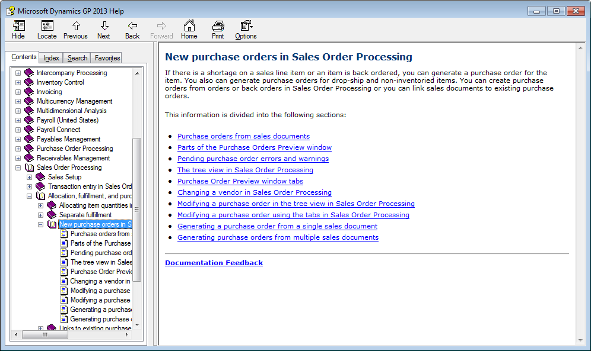Click the Locate toolbar icon
Viewport: 591px width, 351px height.
click(47, 26)
